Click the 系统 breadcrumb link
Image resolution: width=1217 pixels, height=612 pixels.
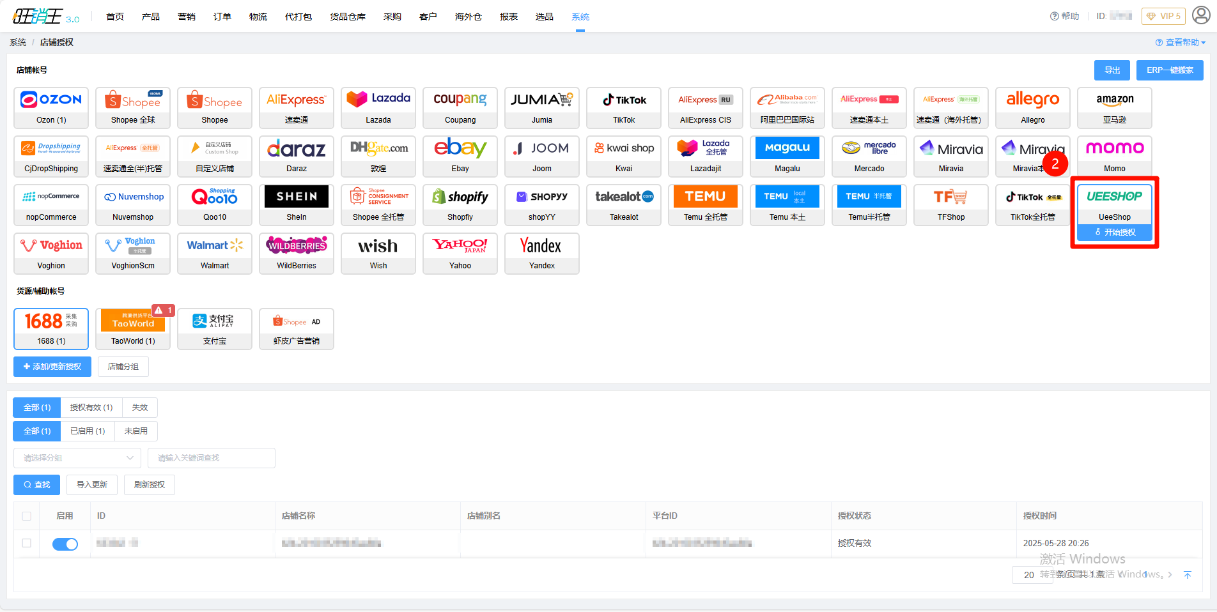pos(18,42)
